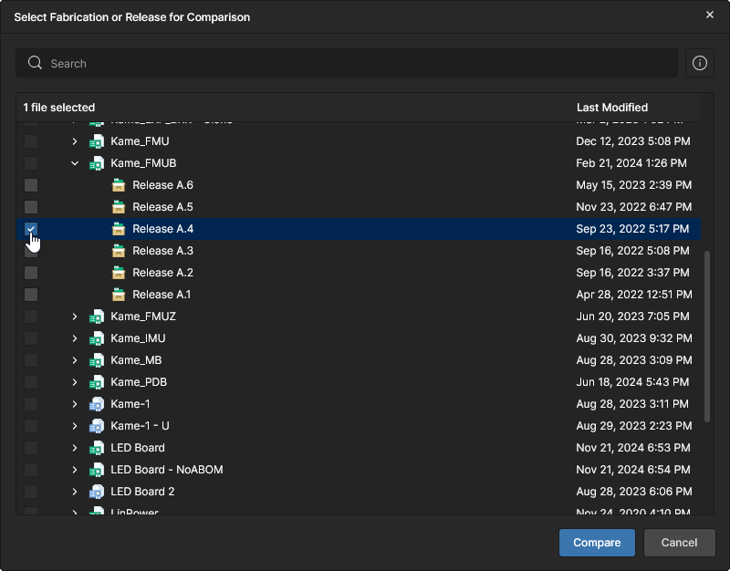Image resolution: width=730 pixels, height=571 pixels.
Task: Expand the Kame_PDB project
Action: [x=75, y=382]
